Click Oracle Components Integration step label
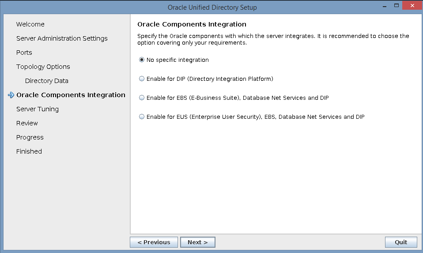This screenshot has height=253, width=423. 71,95
